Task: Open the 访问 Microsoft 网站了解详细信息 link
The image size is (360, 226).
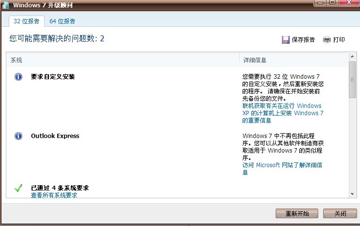Action: [282, 169]
